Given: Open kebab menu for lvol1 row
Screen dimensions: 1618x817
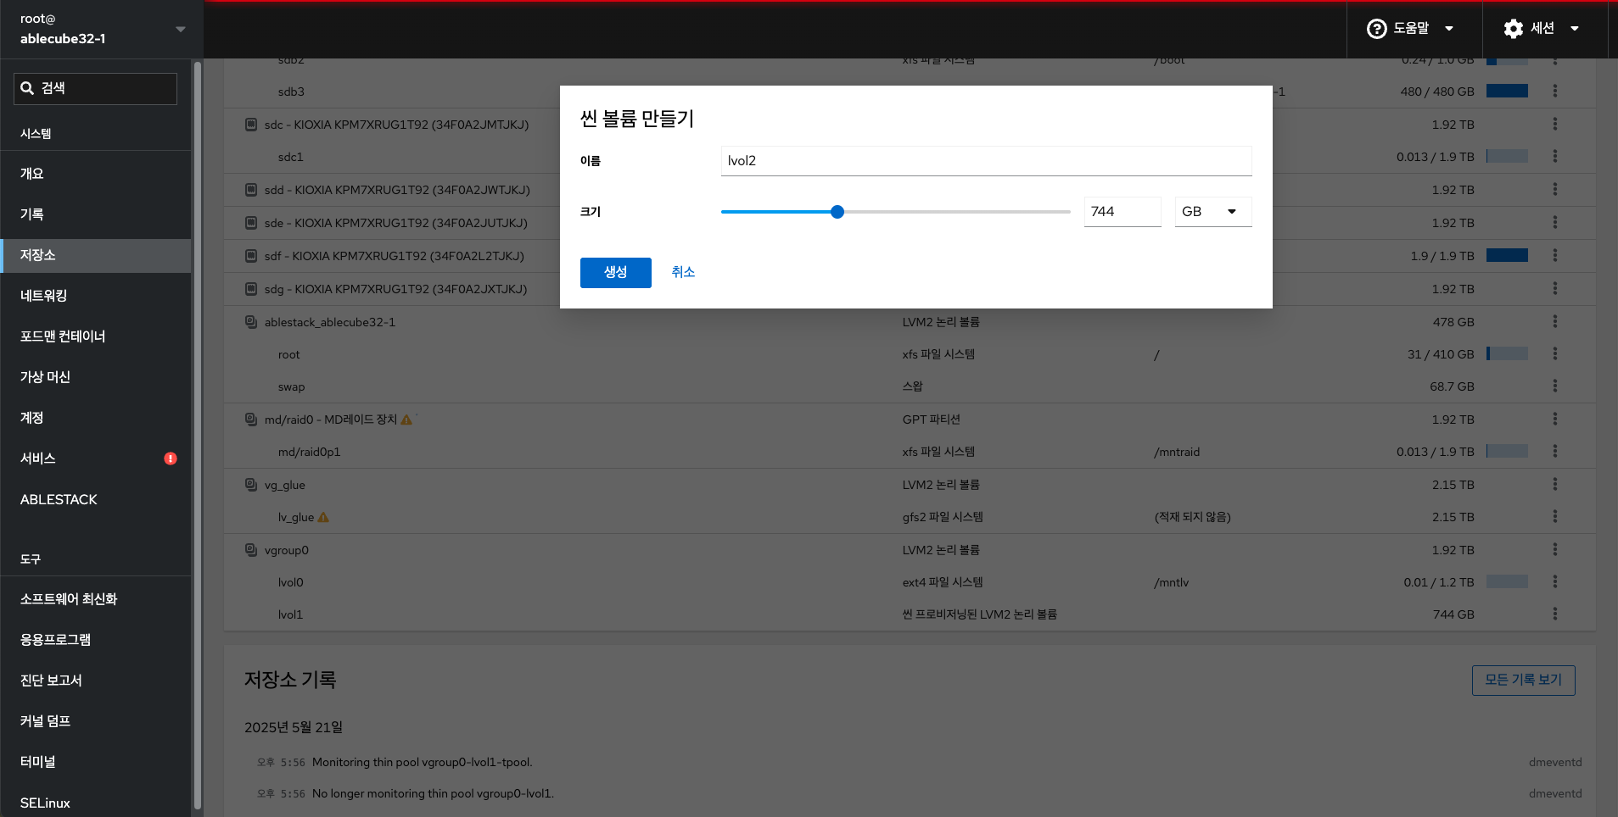Looking at the screenshot, I should [x=1554, y=614].
